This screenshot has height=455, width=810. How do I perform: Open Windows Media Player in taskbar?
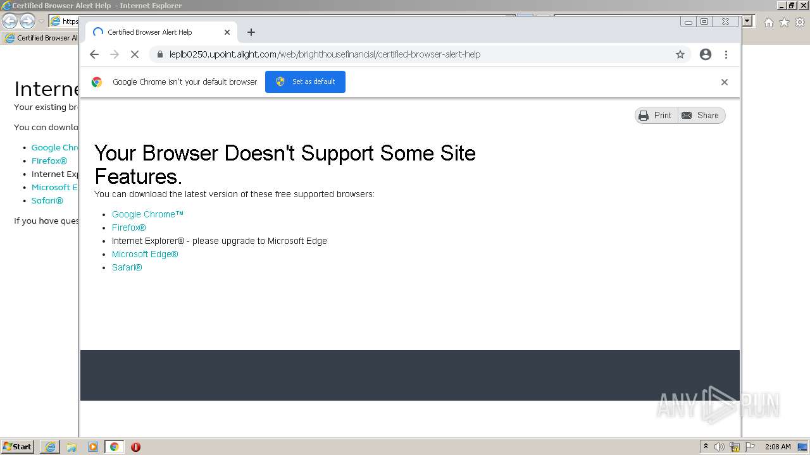coord(93,447)
